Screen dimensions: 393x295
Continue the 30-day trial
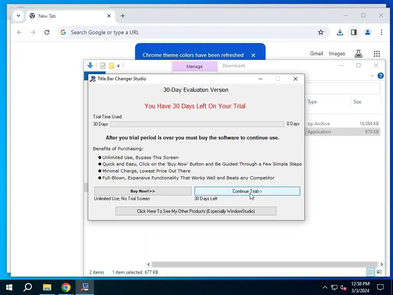[247, 191]
